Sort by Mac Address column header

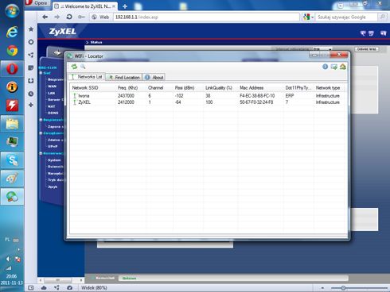click(x=252, y=87)
